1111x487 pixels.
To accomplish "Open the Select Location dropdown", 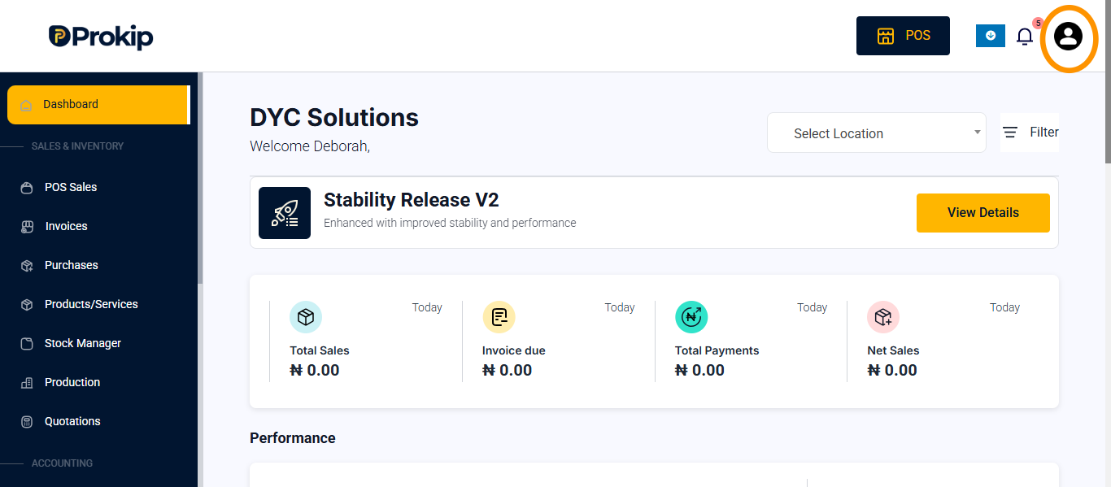I will coord(877,133).
